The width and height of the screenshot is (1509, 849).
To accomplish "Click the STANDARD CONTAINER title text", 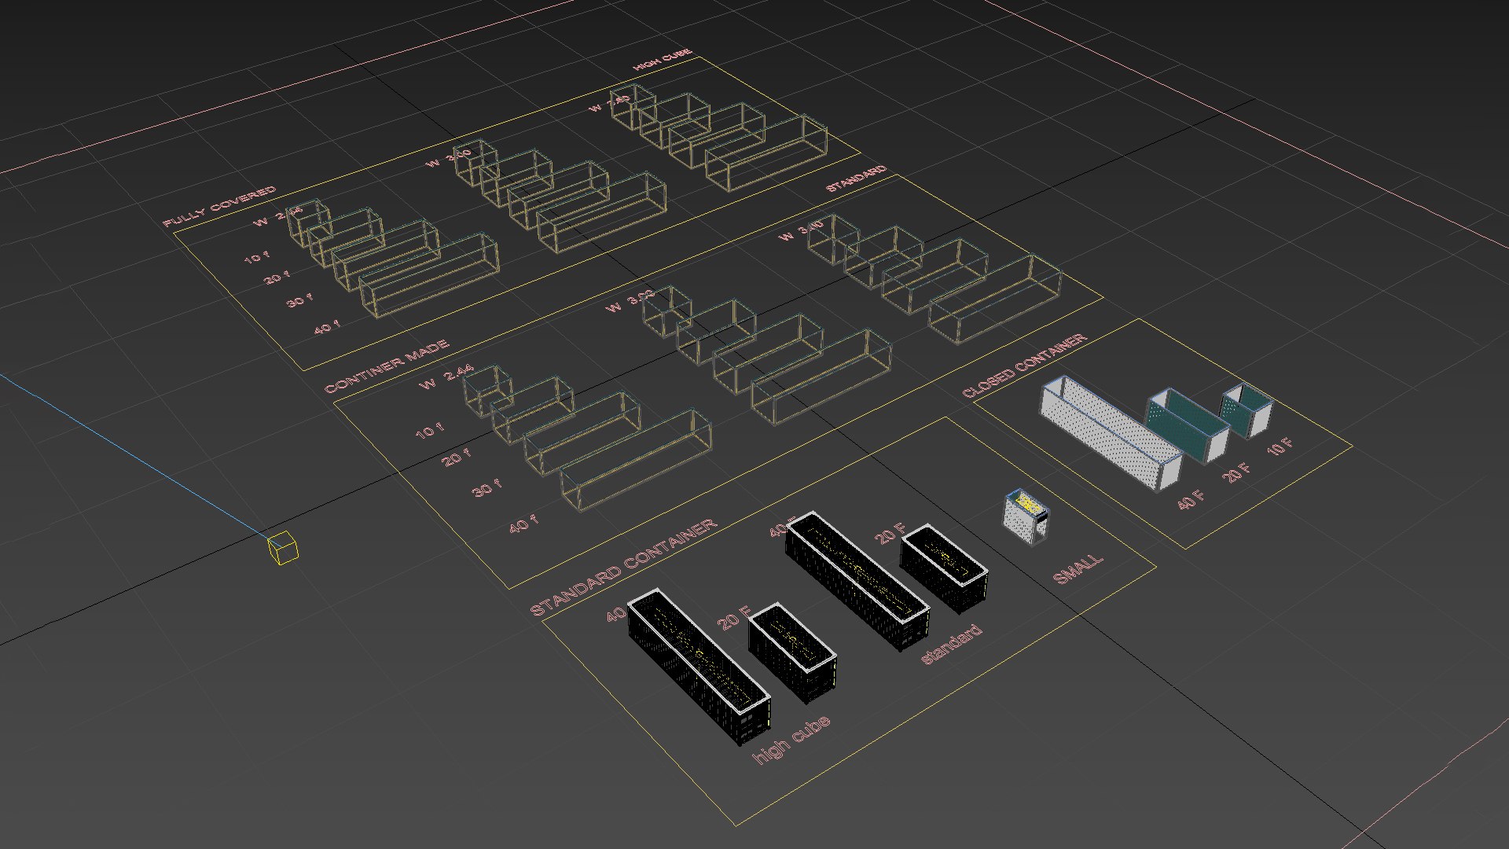I will (x=623, y=567).
